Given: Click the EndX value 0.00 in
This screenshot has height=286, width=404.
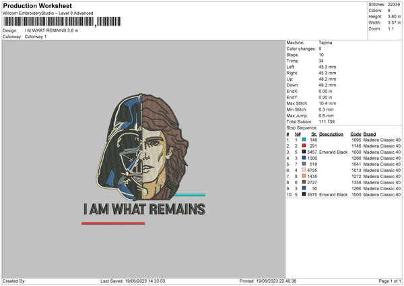Looking at the screenshot, I should click(325, 91).
